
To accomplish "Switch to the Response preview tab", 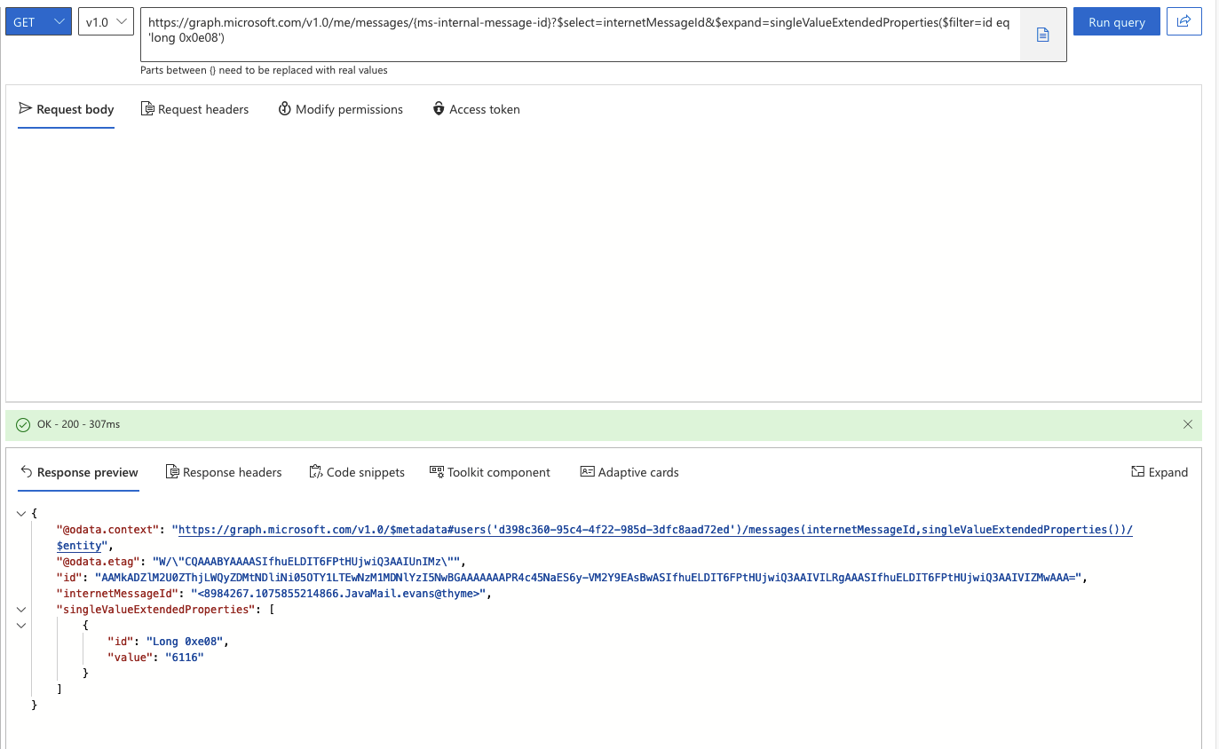I will click(x=87, y=471).
